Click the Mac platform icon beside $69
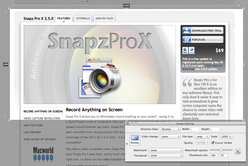 point(185,50)
